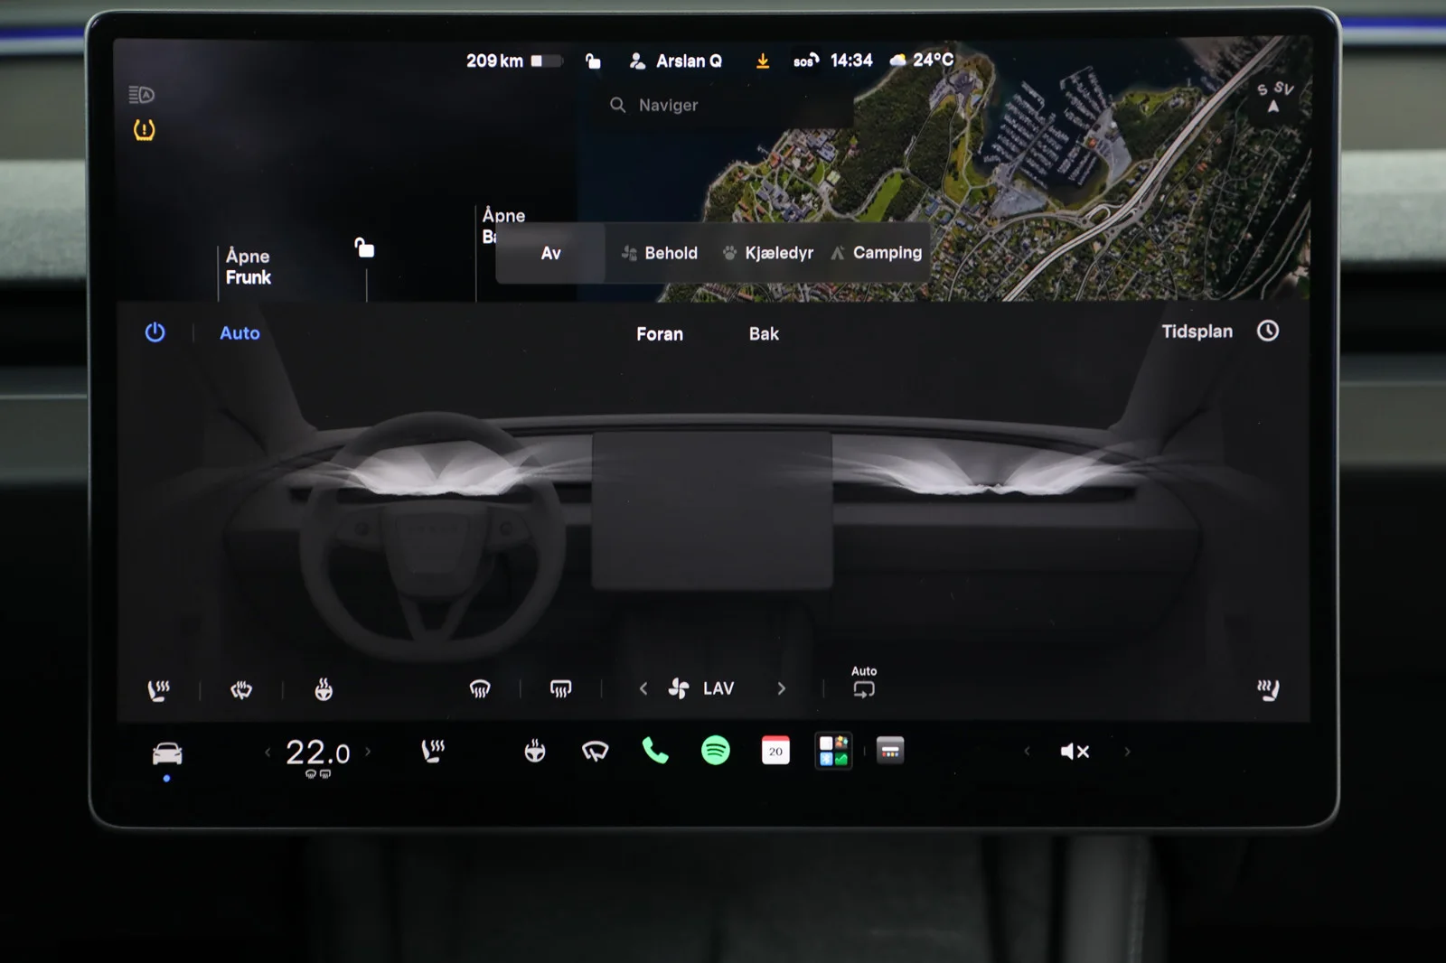
Task: Tap the auto high-beam headlight icon
Action: pos(142,95)
